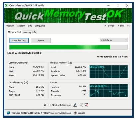The image size is (136, 120).
Task: Click the Memory usage graph
Action: pyautogui.click(x=109, y=72)
